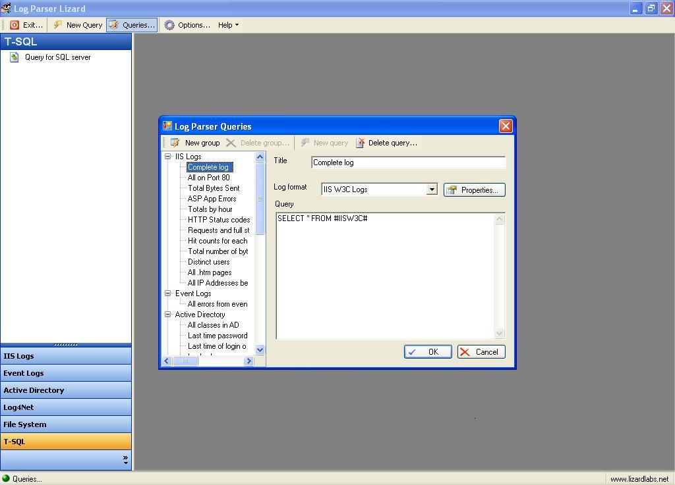This screenshot has height=485, width=675.
Task: Switch to the Active Directory pane
Action: tap(66, 390)
